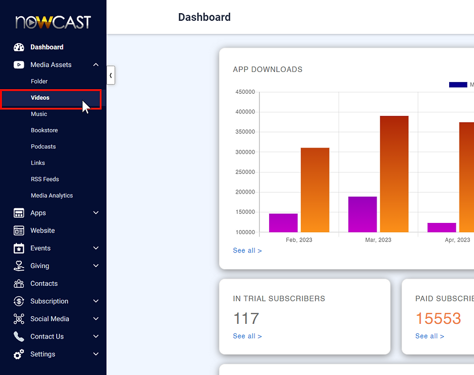Open the Website menu item
474x375 pixels.
pyautogui.click(x=43, y=231)
